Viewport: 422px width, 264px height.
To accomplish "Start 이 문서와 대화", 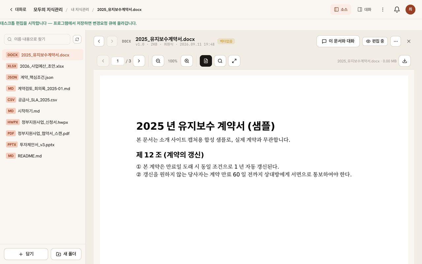I will click(x=338, y=41).
